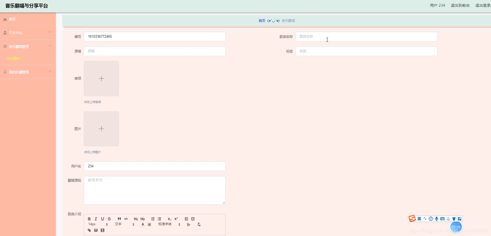The height and width of the screenshot is (236, 491).
Task: Insert a blockquote with the quote icon
Action: click(x=119, y=219)
